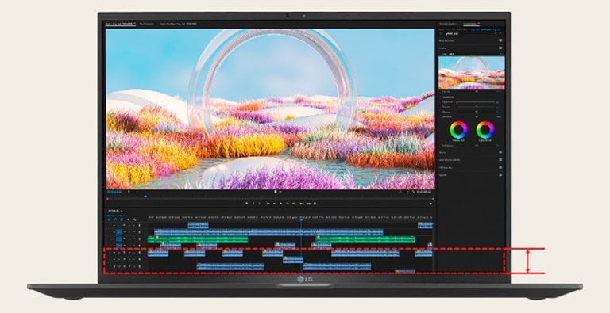Click the timeline playhead marker on ruler
Image resolution: width=610 pixels, height=313 pixels.
301,219
